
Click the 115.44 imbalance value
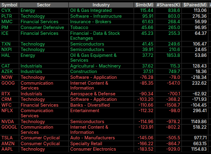click(x=147, y=10)
